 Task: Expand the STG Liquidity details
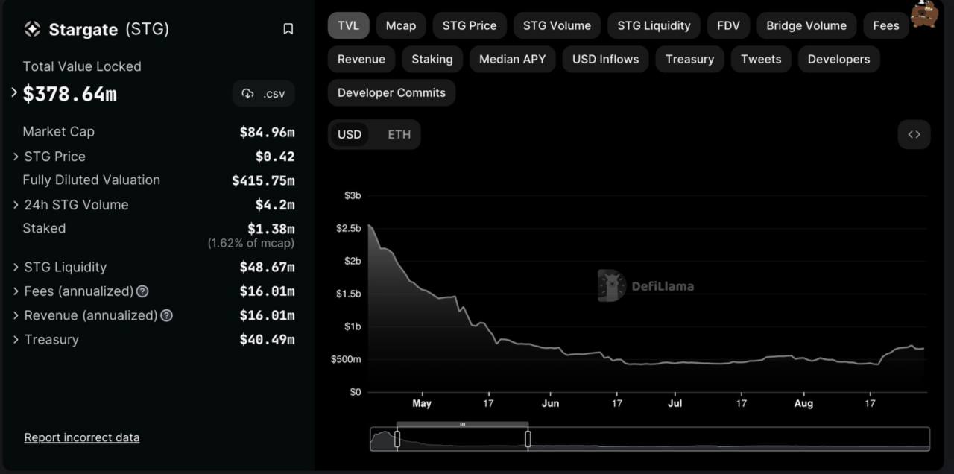(16, 267)
